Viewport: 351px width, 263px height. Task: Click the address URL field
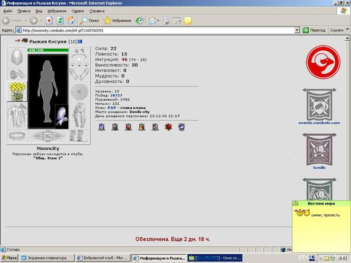tap(158, 30)
